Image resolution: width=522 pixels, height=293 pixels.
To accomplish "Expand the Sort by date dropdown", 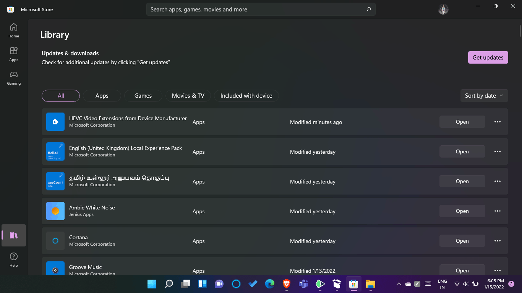I will 484,96.
